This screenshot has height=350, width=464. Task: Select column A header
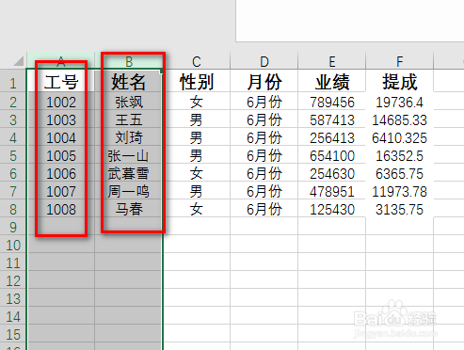pyautogui.click(x=61, y=60)
